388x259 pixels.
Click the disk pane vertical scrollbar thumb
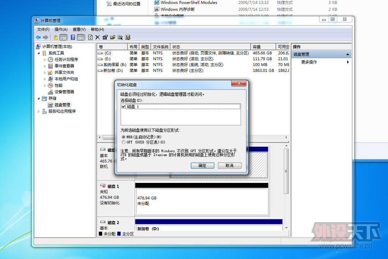coord(286,171)
